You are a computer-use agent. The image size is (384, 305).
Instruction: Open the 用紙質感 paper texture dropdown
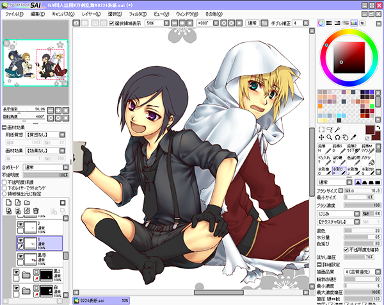point(62,135)
